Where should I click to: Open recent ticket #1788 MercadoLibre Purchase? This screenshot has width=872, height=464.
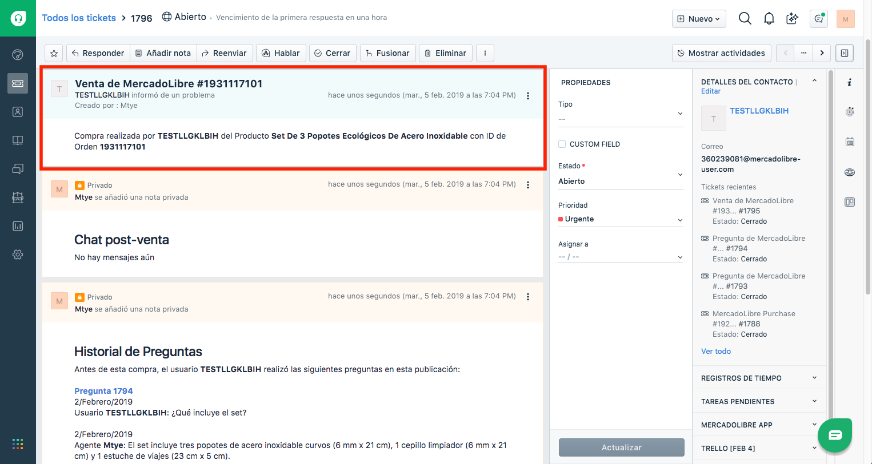pyautogui.click(x=754, y=318)
